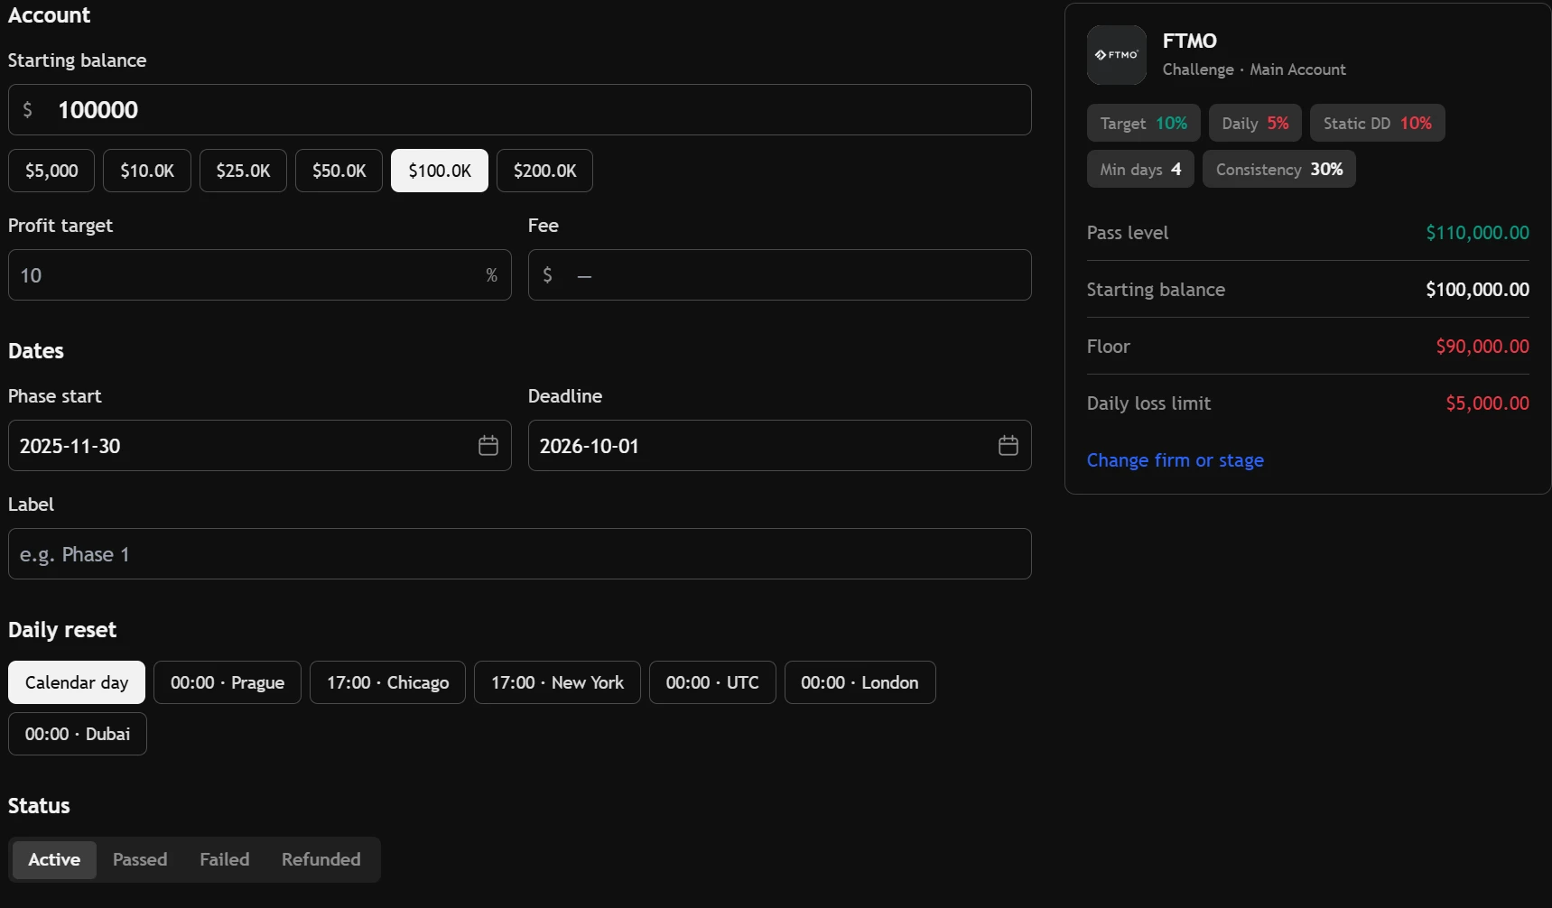Switch status to Refunded
The image size is (1552, 908).
pos(321,859)
